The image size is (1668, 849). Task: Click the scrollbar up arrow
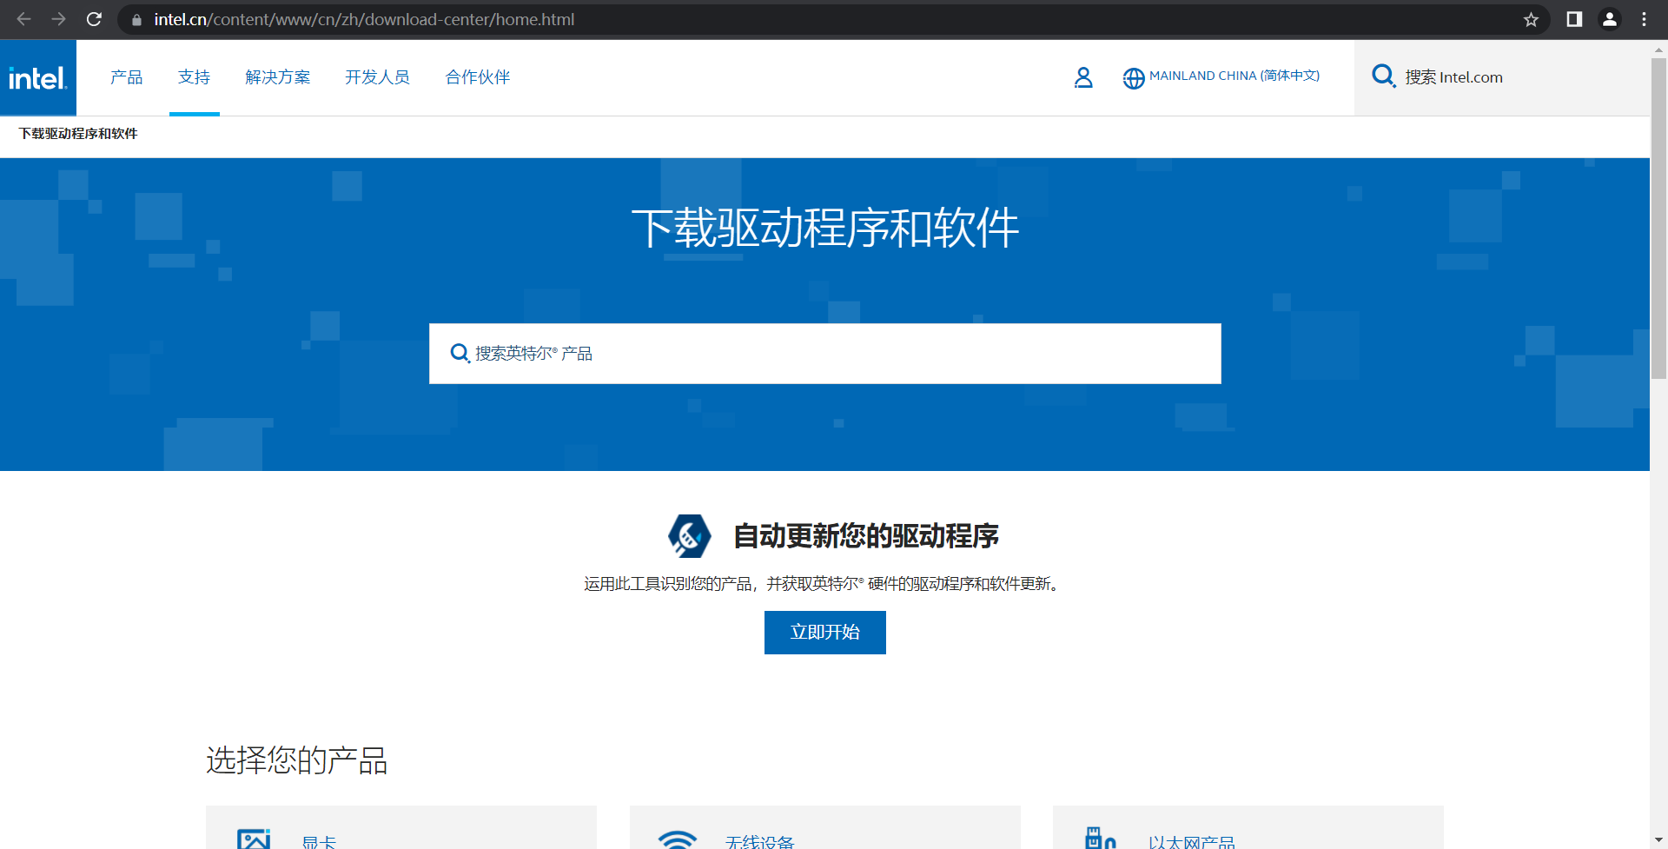pyautogui.click(x=1658, y=50)
